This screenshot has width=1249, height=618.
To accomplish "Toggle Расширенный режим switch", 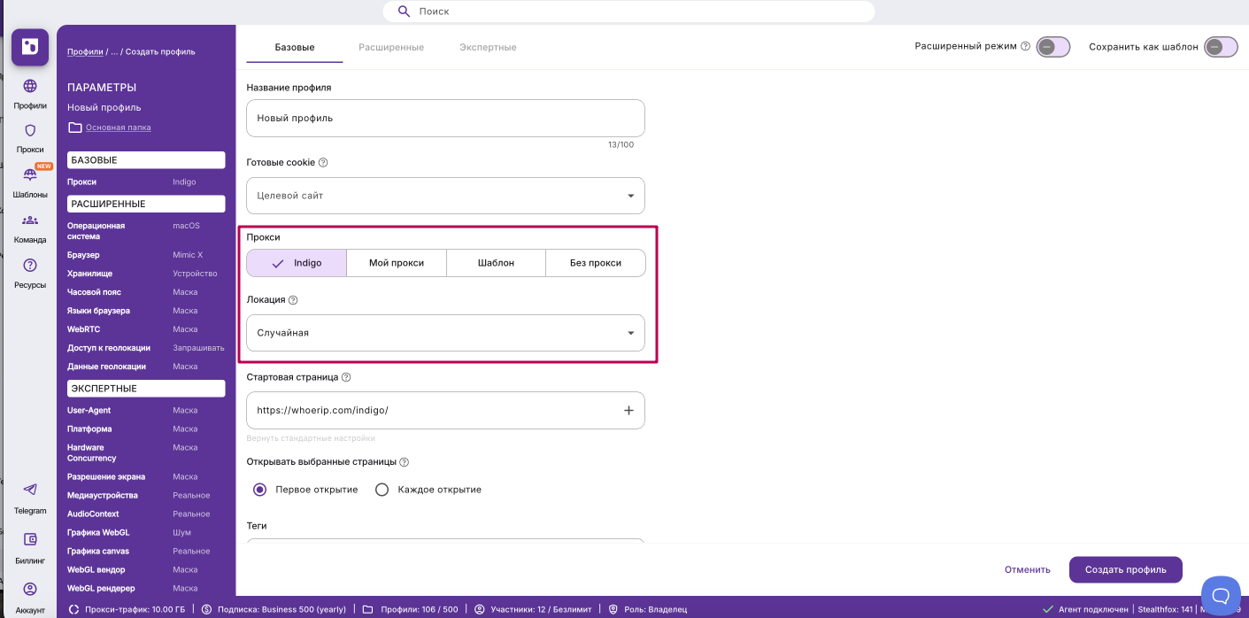I will [1053, 47].
